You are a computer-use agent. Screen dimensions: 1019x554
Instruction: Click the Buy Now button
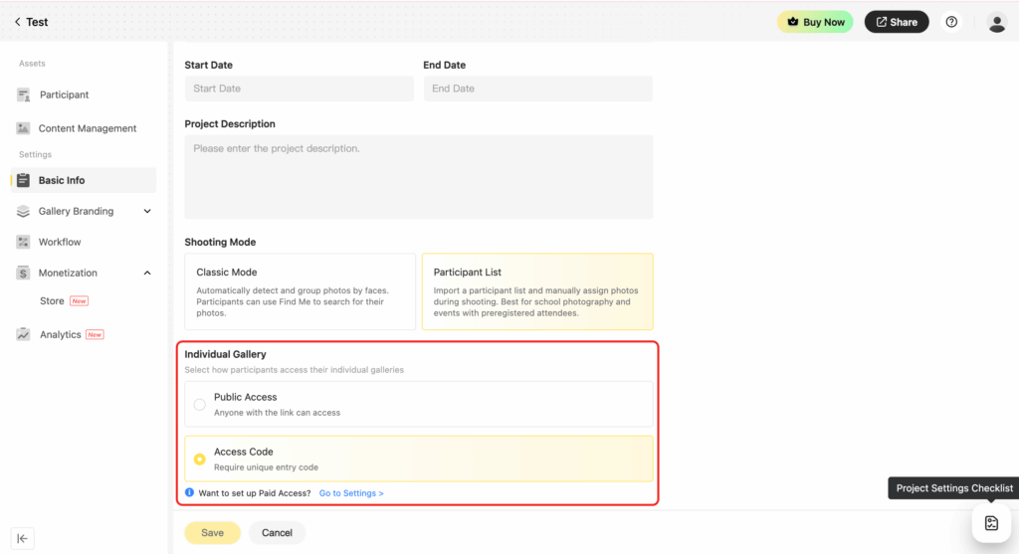coord(815,22)
